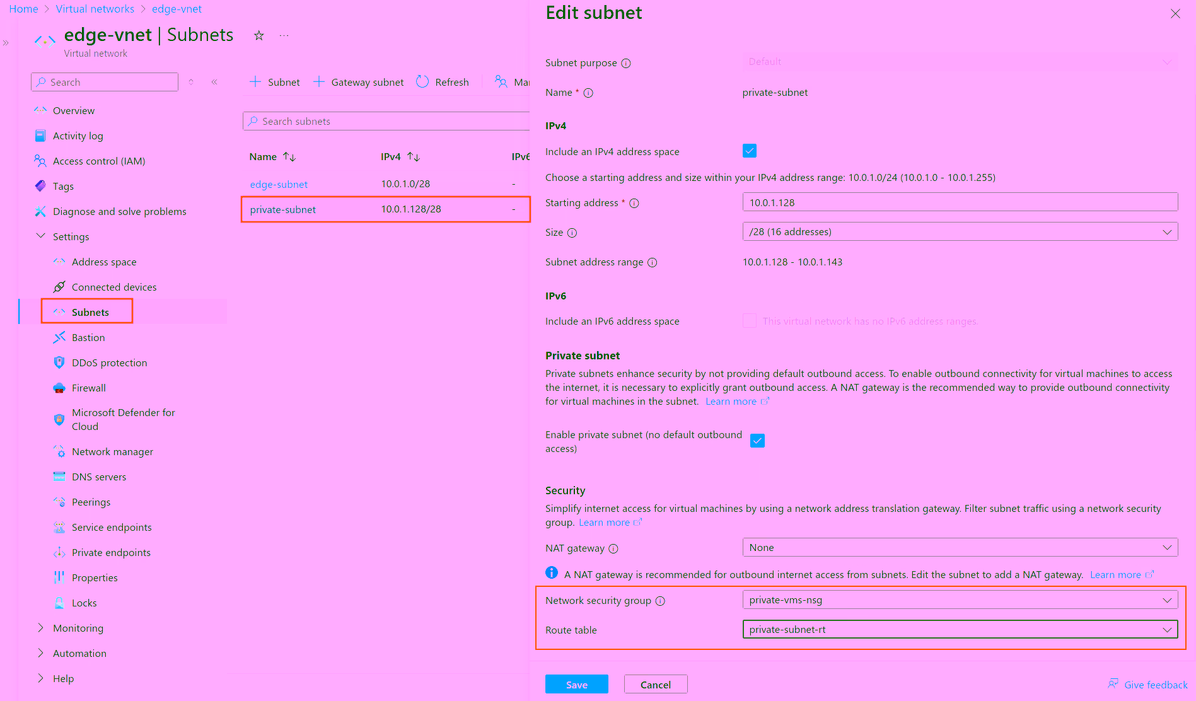Open Diagnose and solve problems
The image size is (1196, 701).
[x=119, y=211]
